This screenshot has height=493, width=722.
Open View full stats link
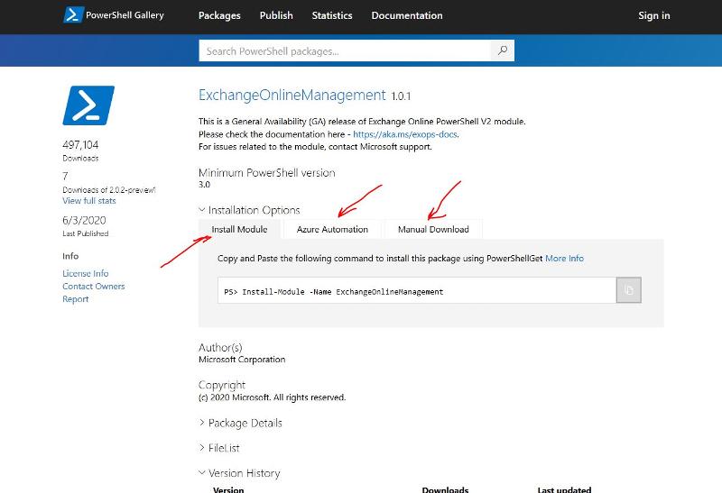click(x=89, y=201)
